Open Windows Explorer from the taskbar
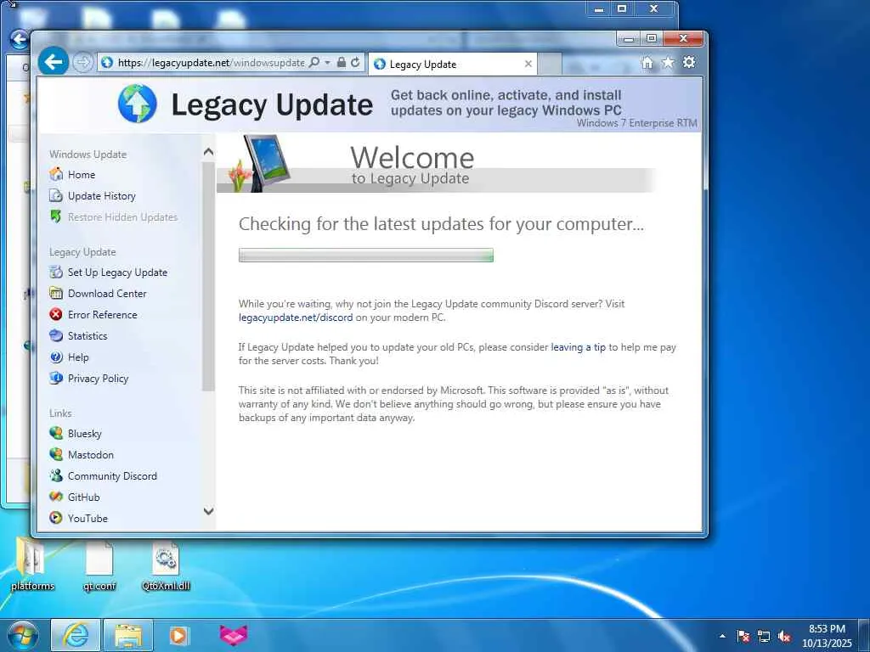 point(128,635)
